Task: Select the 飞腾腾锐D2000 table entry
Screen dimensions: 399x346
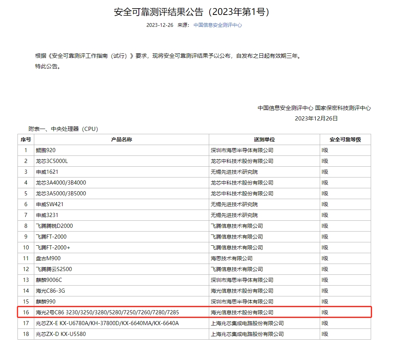Action: (x=54, y=226)
